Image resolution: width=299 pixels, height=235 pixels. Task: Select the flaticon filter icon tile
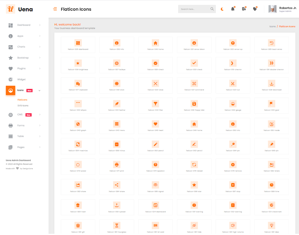155,106
